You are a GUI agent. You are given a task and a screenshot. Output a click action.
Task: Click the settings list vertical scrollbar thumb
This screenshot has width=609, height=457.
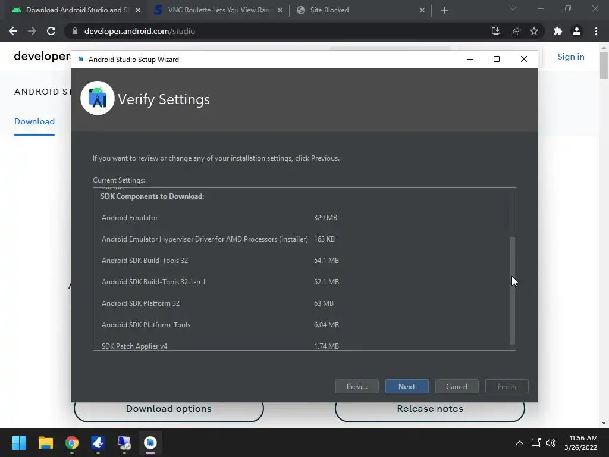coord(512,290)
